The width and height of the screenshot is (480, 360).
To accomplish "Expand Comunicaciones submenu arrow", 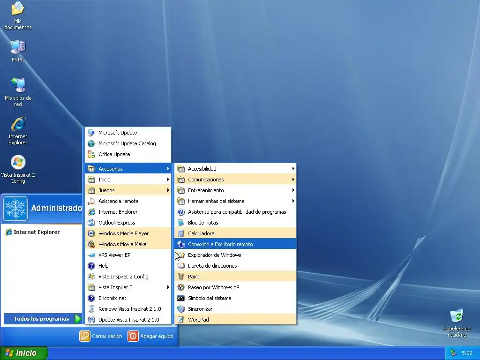I will tap(293, 180).
